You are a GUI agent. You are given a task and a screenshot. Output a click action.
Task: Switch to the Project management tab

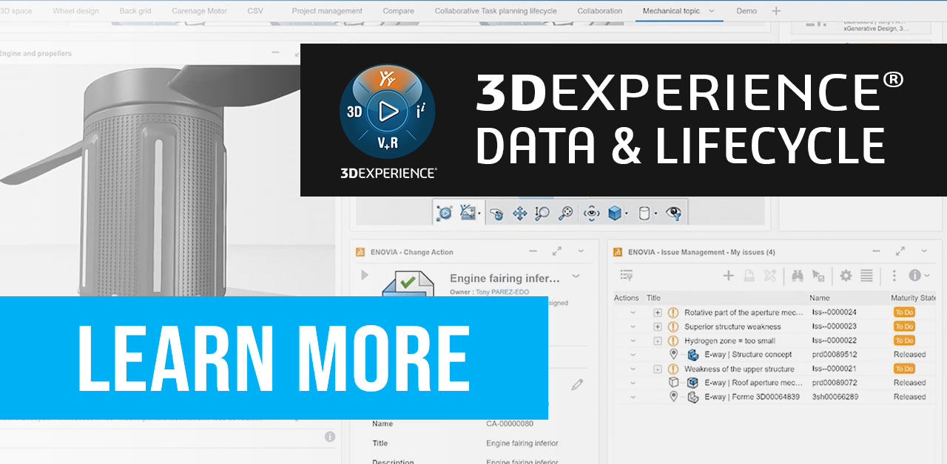click(326, 10)
